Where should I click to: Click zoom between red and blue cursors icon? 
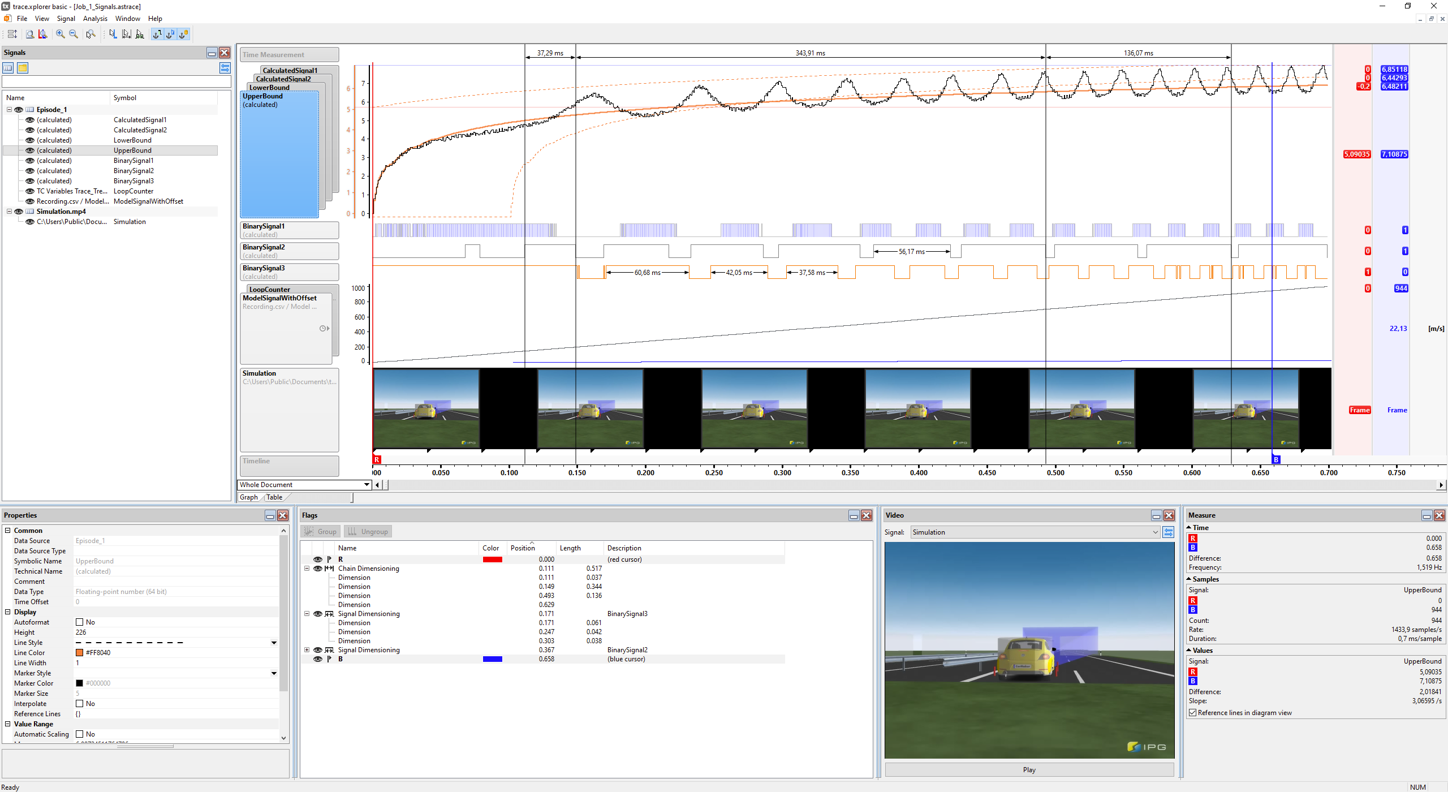coord(43,34)
